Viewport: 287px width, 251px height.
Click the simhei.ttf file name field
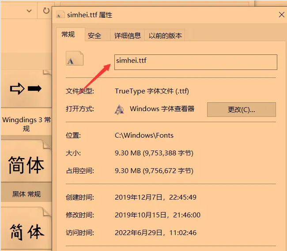196,62
